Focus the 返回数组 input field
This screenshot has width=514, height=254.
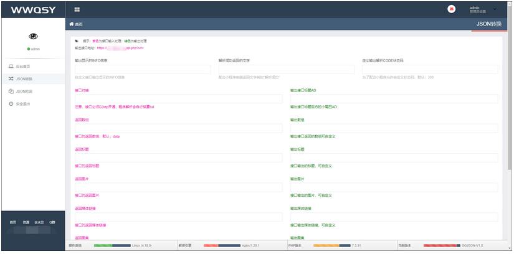click(x=179, y=128)
